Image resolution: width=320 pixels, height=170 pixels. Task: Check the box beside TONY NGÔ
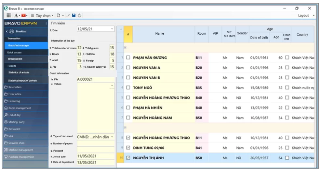pos(128,88)
